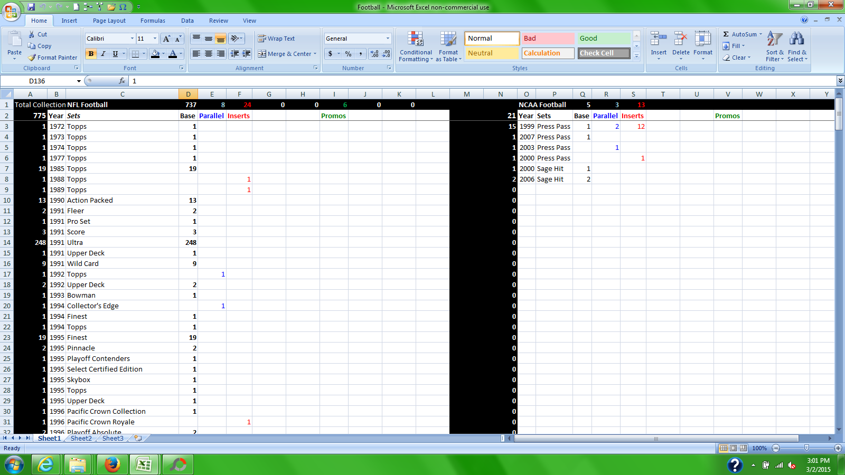Open the Data ribbon tab
Image resolution: width=845 pixels, height=475 pixels.
tap(187, 21)
